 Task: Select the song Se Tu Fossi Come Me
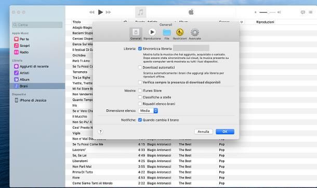tap(88, 144)
